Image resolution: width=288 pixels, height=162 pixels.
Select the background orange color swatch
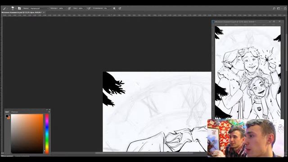coord(9,118)
